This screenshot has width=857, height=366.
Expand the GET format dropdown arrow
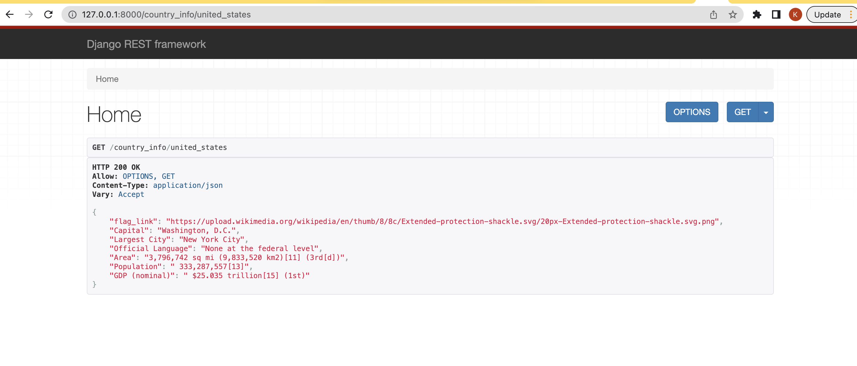pyautogui.click(x=766, y=112)
